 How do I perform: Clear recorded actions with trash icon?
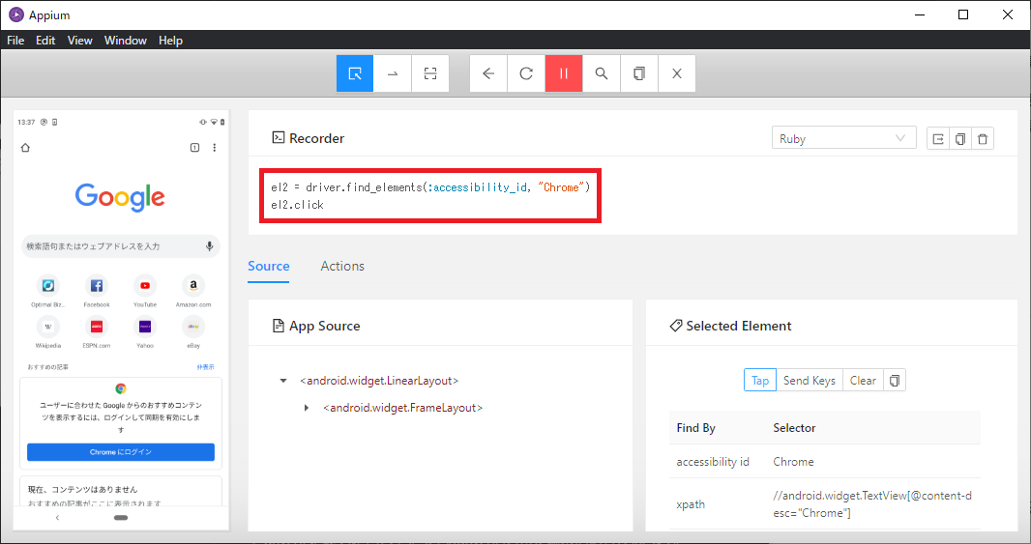983,138
